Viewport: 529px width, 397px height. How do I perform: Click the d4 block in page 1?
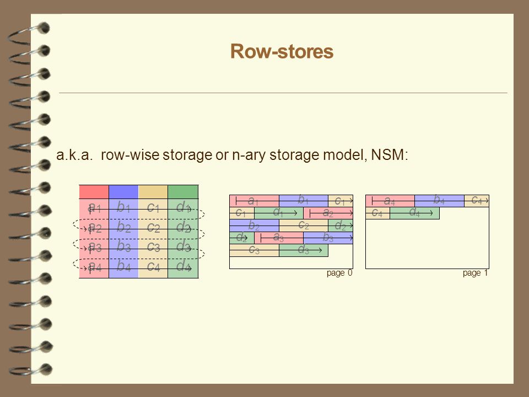point(414,213)
